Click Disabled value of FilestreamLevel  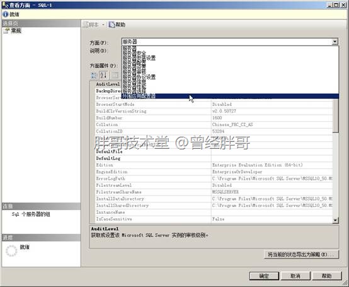[222, 185]
